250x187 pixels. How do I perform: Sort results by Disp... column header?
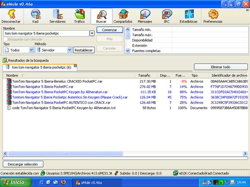[165, 75]
